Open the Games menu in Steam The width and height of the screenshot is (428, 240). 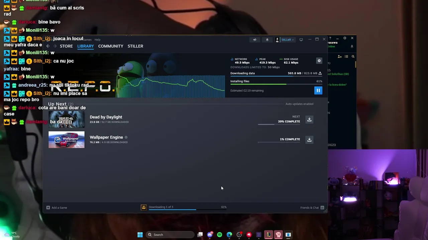tap(87, 40)
